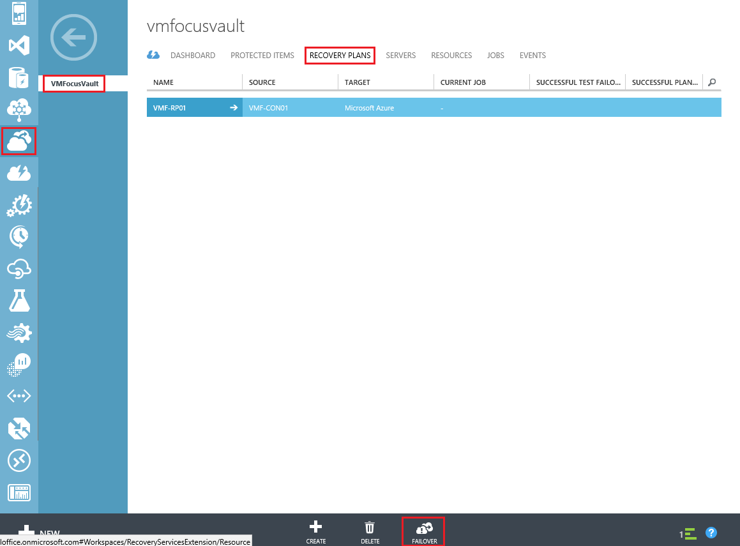View the Jobs tab

tap(495, 56)
